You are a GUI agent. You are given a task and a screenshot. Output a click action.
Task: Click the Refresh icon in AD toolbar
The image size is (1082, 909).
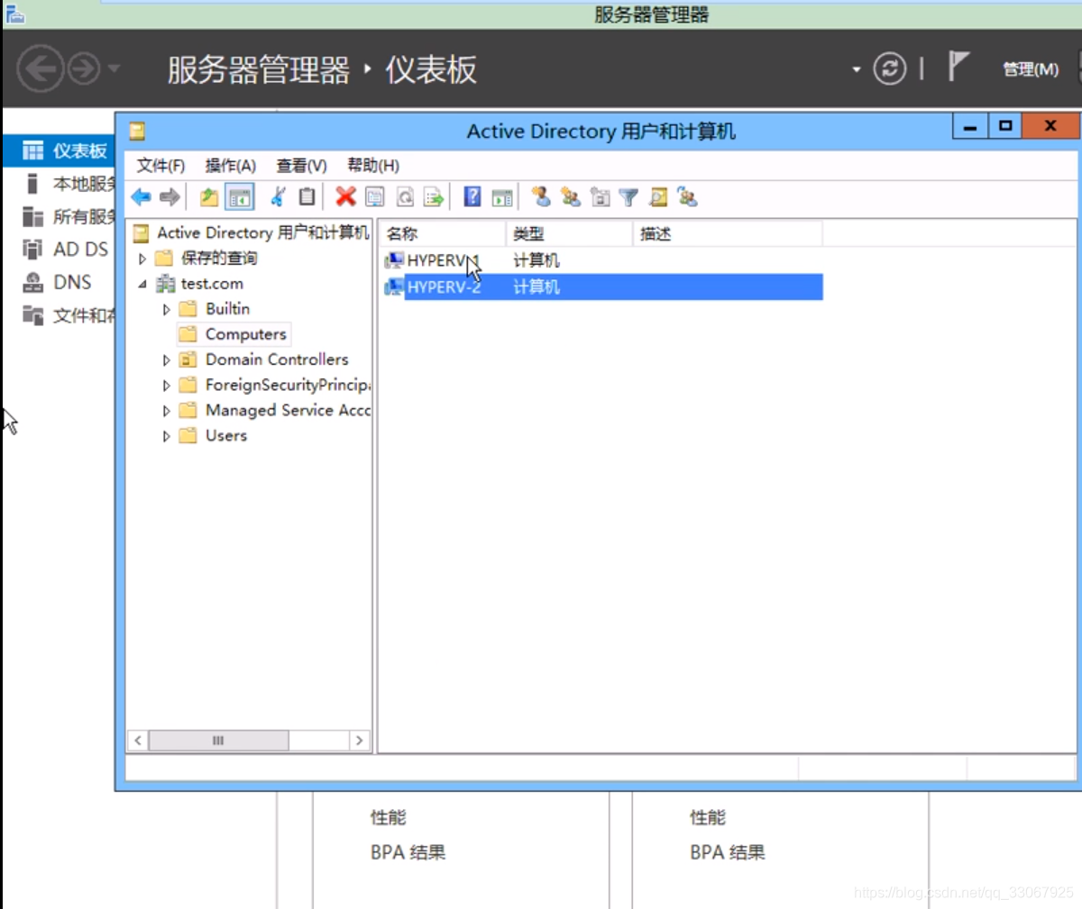405,197
